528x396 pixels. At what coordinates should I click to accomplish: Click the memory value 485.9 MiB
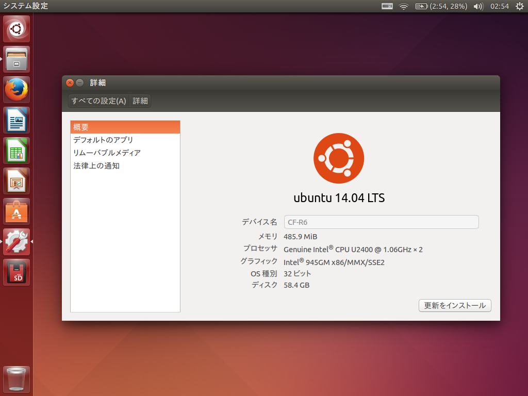(x=301, y=237)
